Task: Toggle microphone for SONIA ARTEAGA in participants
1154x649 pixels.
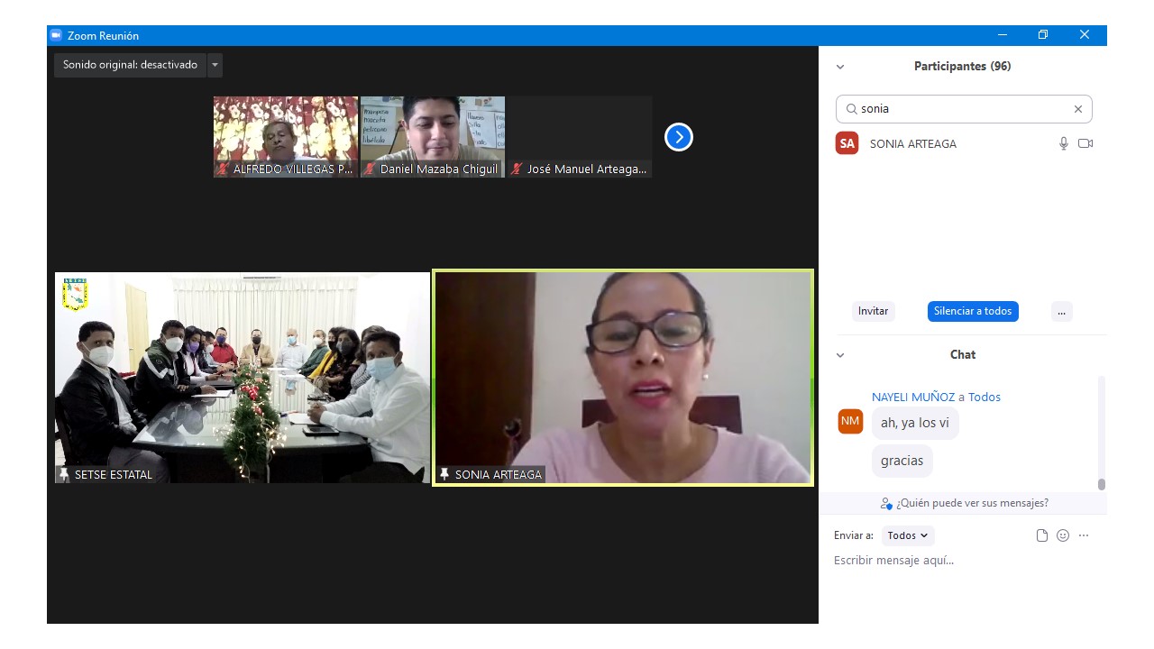Action: click(1064, 143)
